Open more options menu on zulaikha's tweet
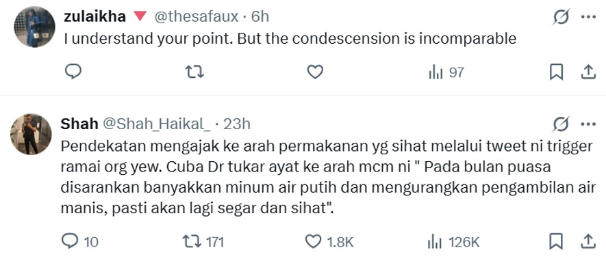 [x=588, y=17]
